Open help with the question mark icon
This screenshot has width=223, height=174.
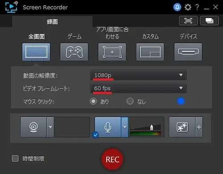pyautogui.click(x=197, y=7)
